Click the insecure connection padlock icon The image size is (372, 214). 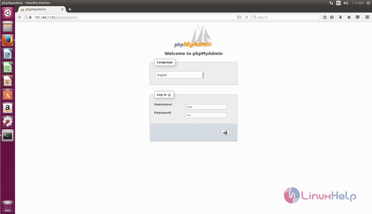click(x=30, y=17)
